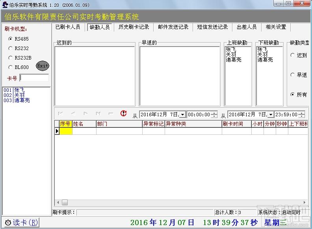Click the round Exit button
The height and width of the screenshot is (229, 312).
(43, 66)
